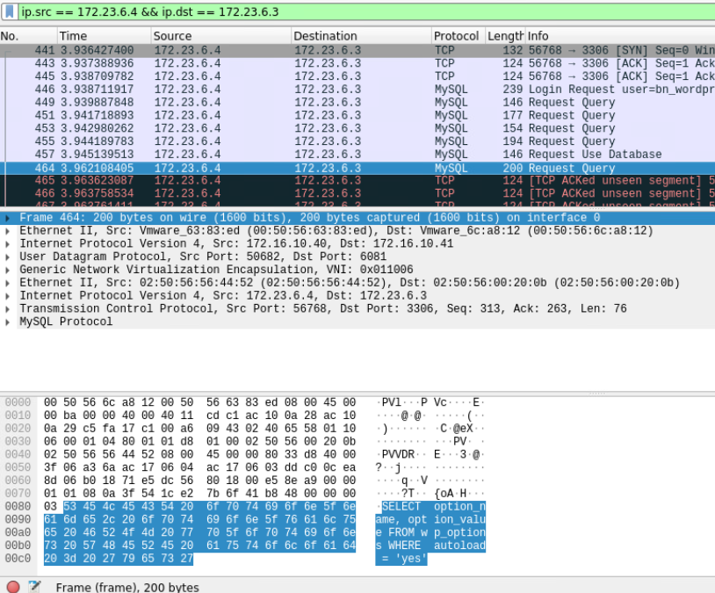The width and height of the screenshot is (715, 593).
Task: Select packet 466 ACKed unseen segment row
Action: [x=357, y=193]
